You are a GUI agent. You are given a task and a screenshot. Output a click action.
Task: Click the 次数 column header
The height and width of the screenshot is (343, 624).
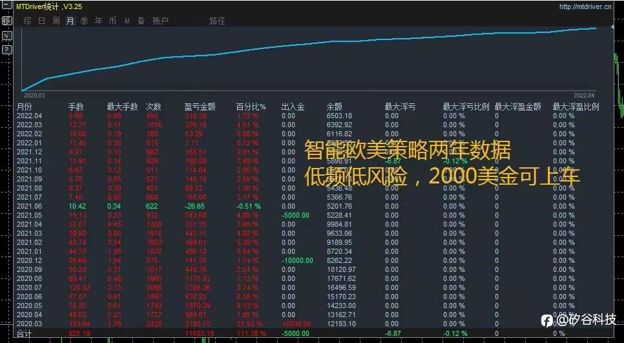(154, 107)
